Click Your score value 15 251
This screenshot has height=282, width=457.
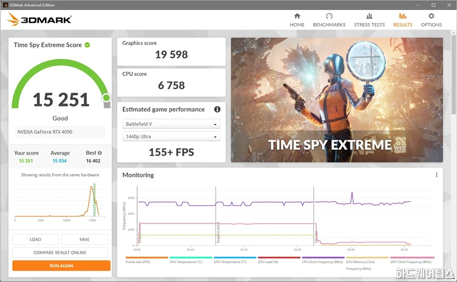click(25, 161)
